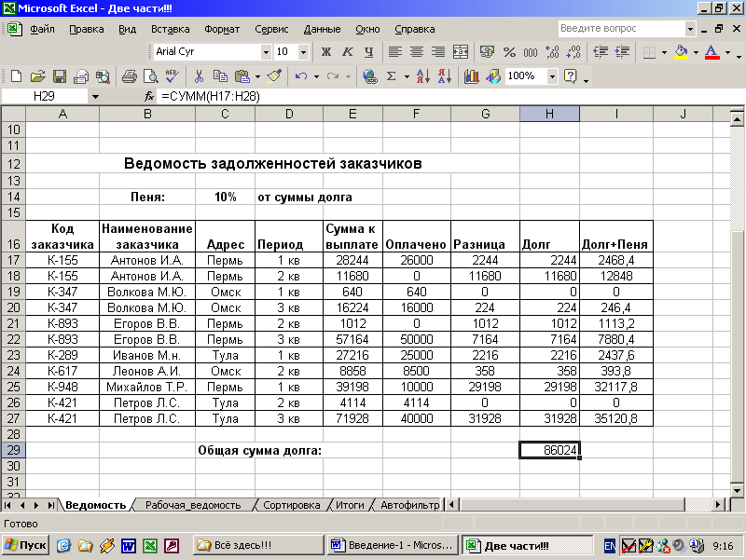
Task: Click the Save floppy disk icon
Action: click(60, 76)
